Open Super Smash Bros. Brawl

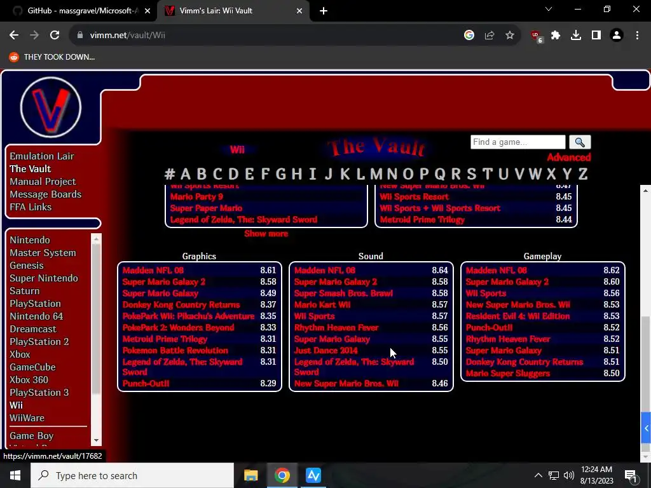point(343,294)
